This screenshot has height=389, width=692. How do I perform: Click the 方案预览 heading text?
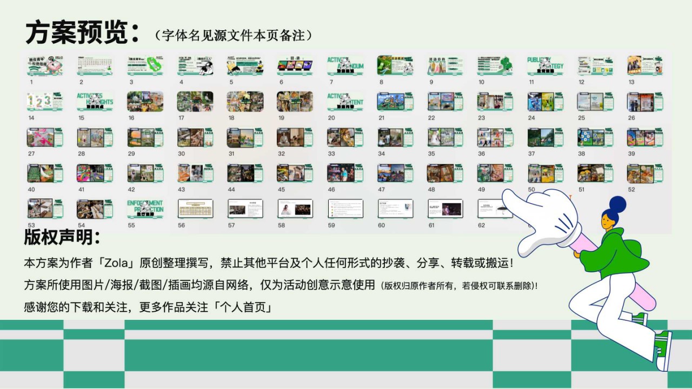83,32
